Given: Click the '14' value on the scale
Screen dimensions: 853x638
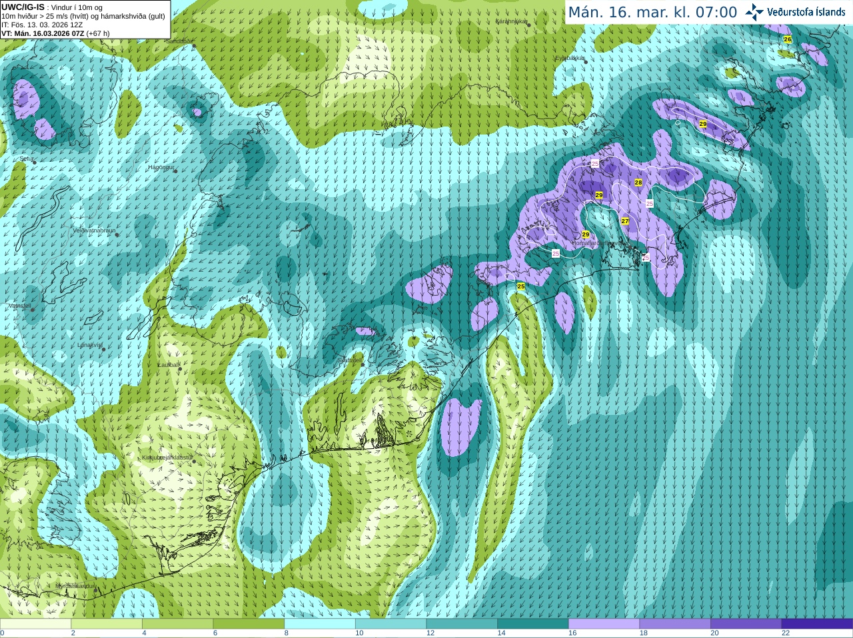Looking at the screenshot, I should tap(501, 633).
